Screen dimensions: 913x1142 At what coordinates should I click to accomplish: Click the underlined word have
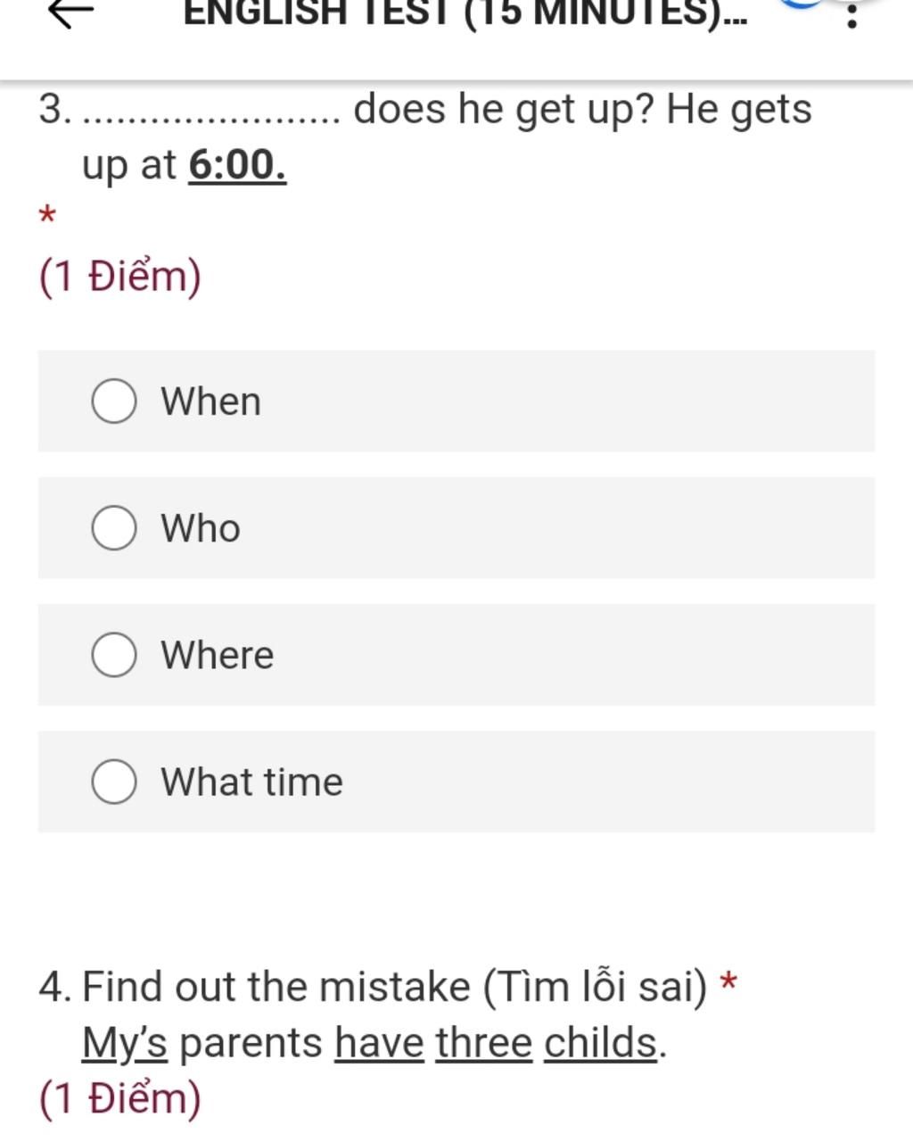pyautogui.click(x=380, y=1043)
